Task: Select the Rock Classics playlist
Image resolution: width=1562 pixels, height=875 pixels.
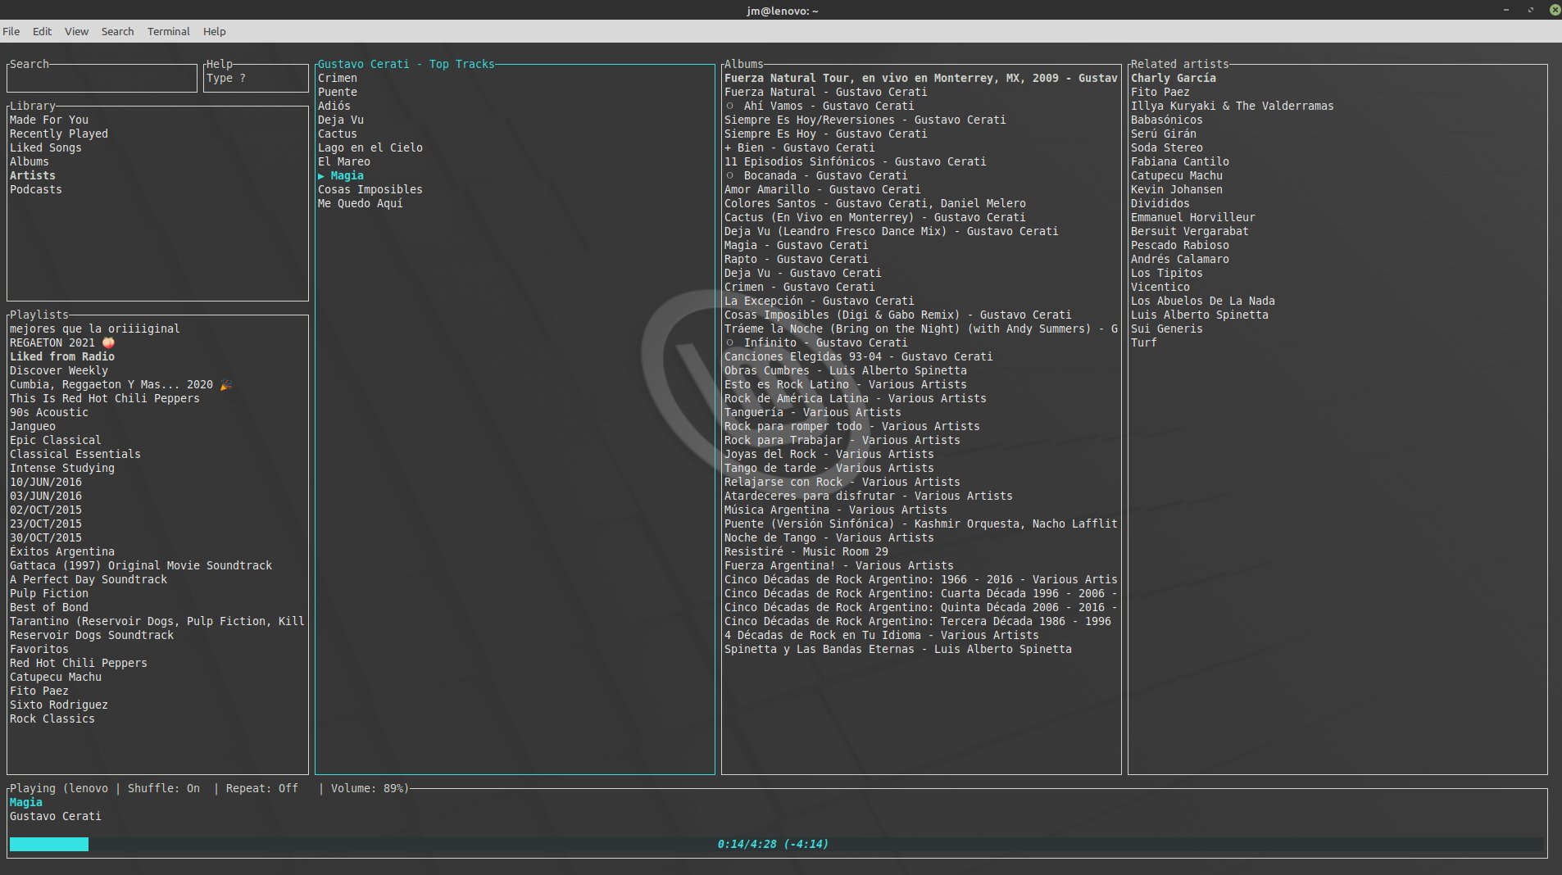Action: tap(52, 719)
